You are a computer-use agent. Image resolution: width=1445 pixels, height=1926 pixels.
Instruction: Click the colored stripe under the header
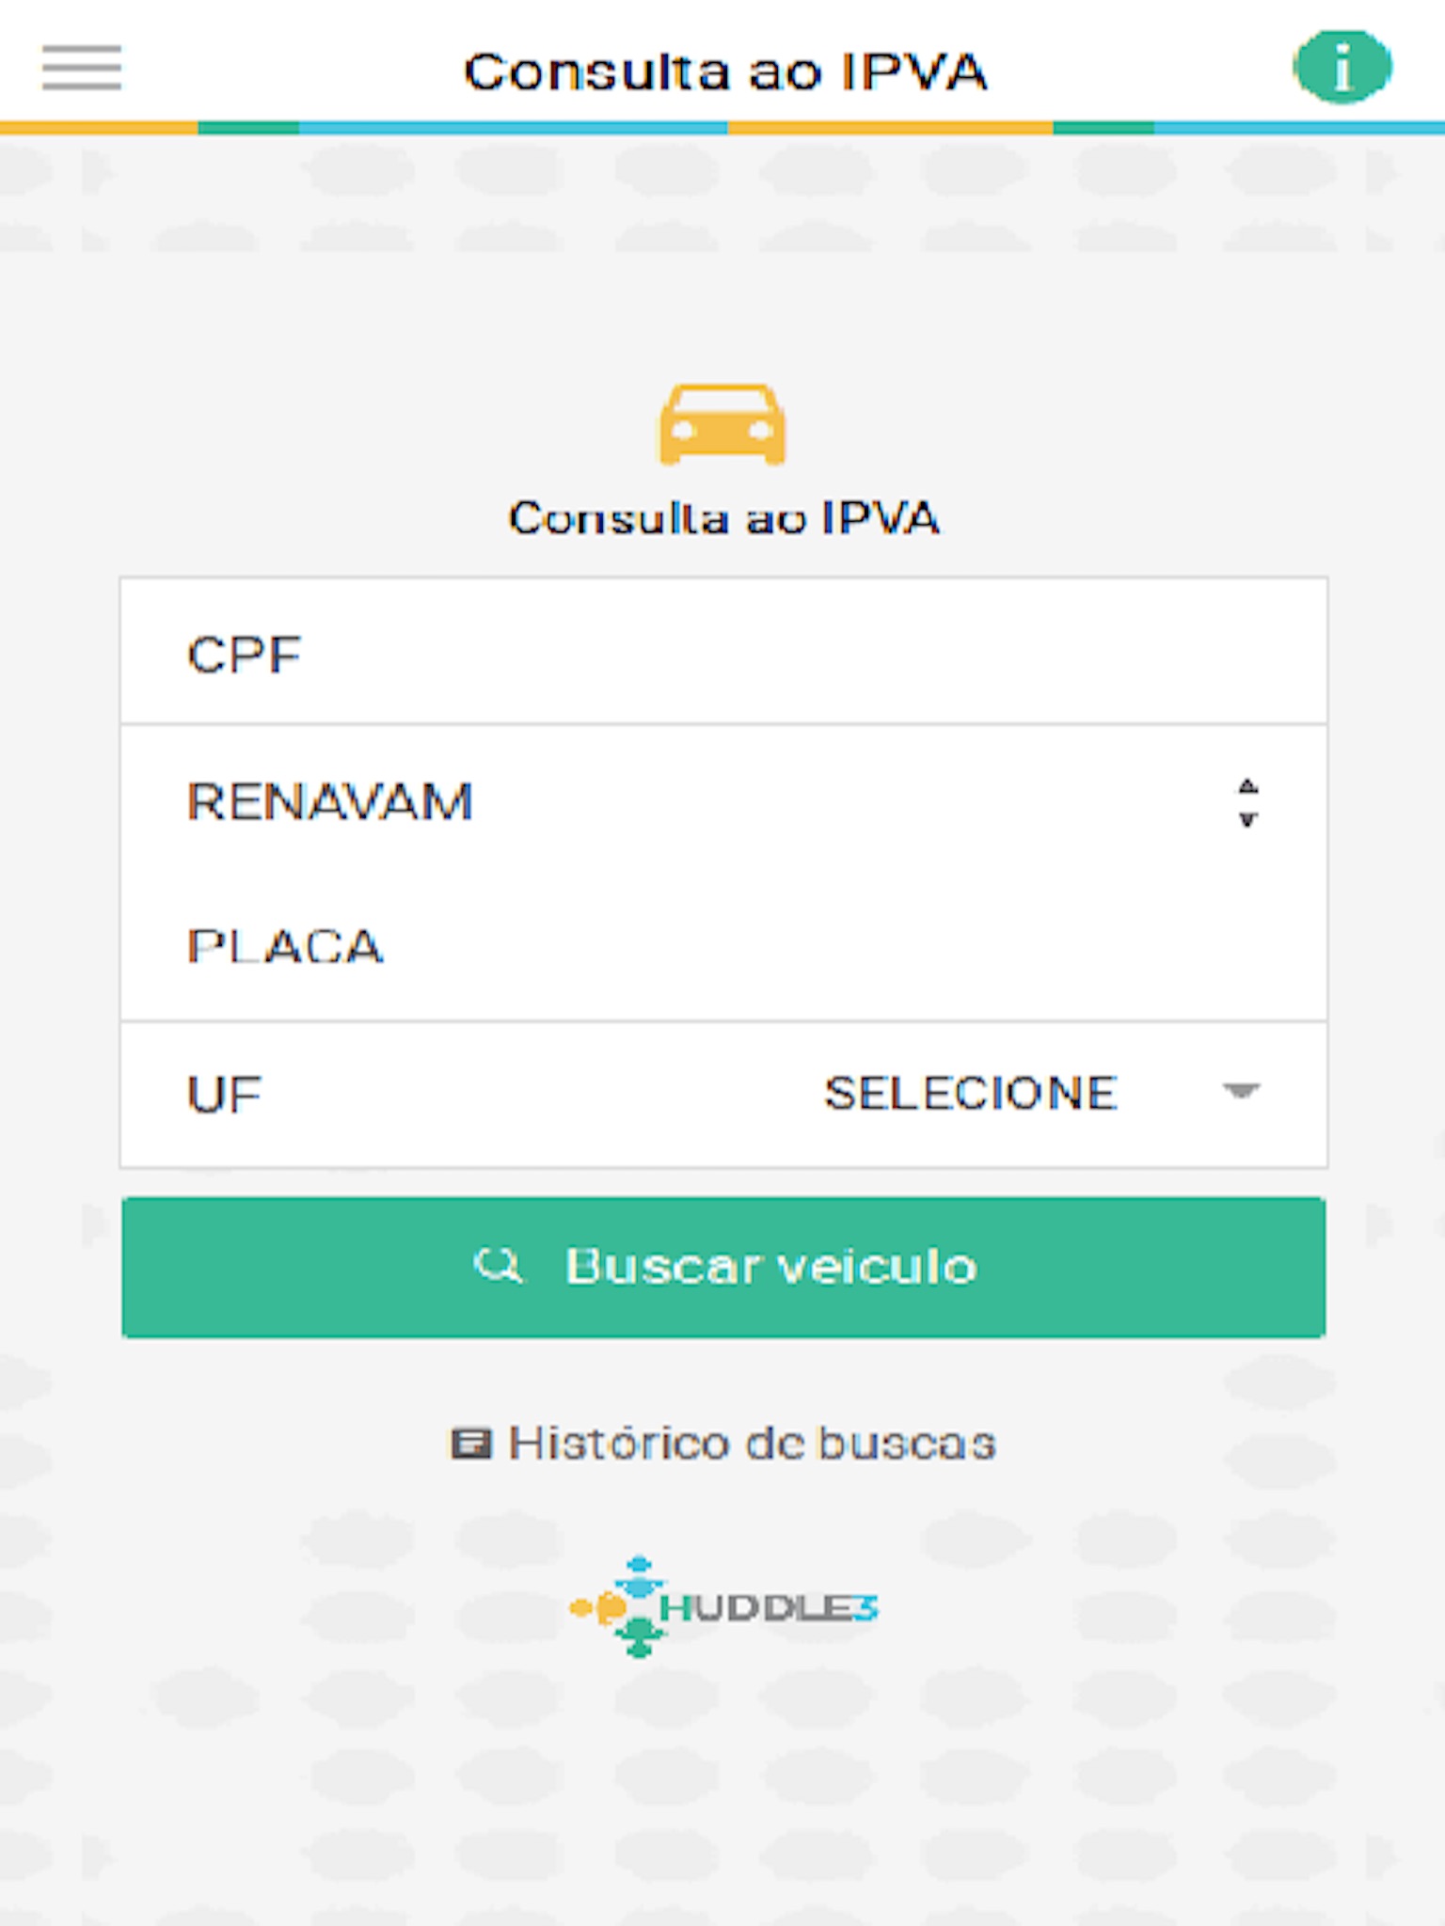click(722, 128)
